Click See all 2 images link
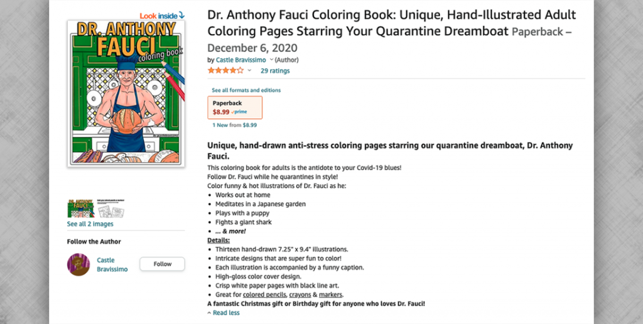Viewport: 643px width, 324px height. (x=90, y=224)
